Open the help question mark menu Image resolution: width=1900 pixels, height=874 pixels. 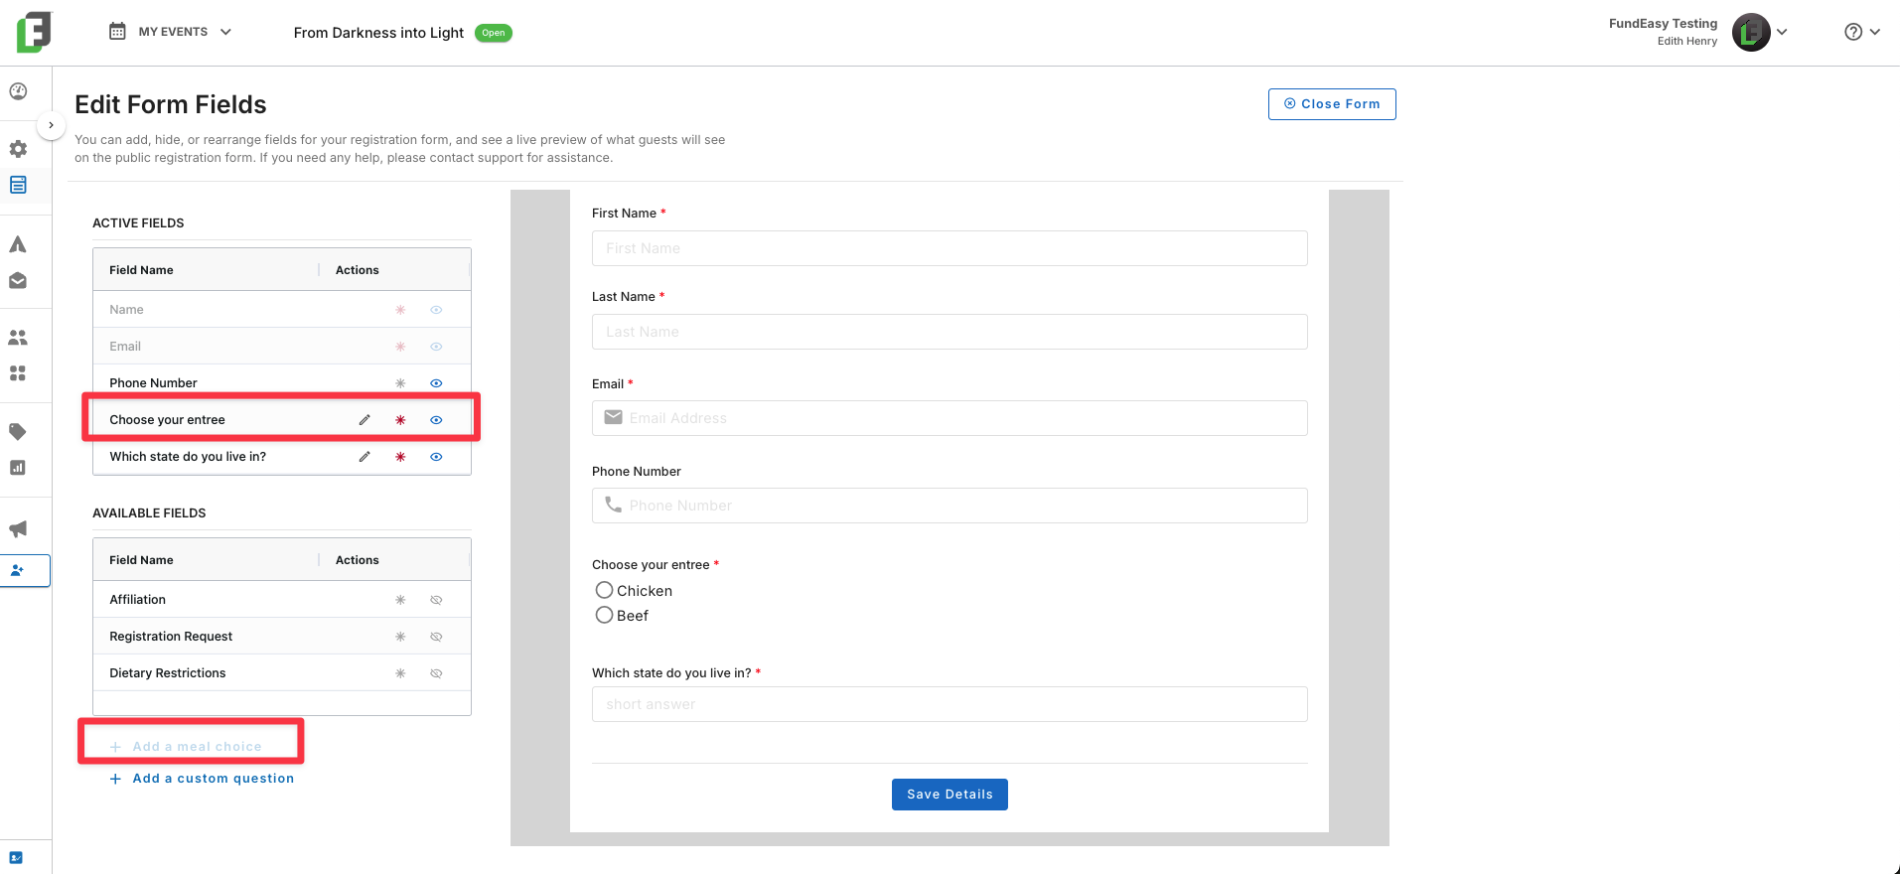click(1862, 32)
